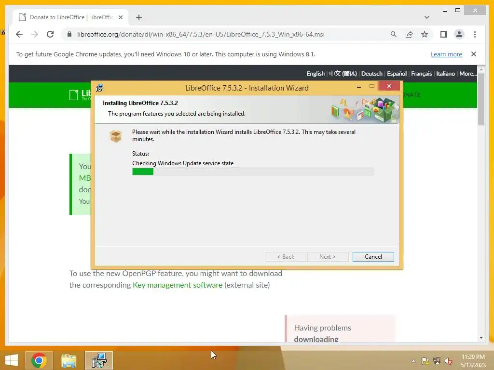Click the package box icon in wizard

[116, 136]
